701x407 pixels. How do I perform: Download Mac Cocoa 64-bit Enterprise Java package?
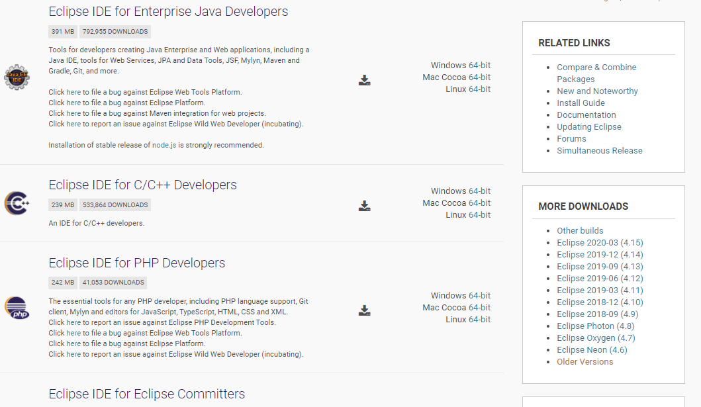(x=479, y=77)
